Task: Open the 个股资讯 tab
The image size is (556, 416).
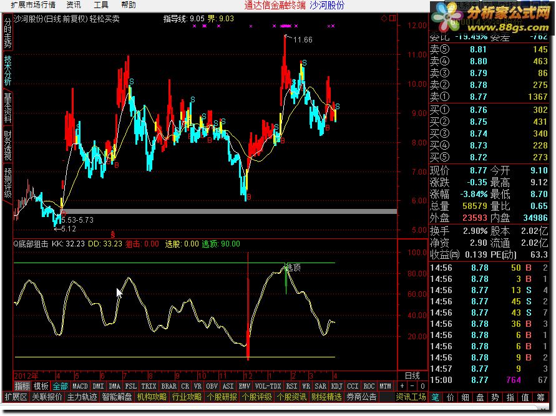Action: click(x=291, y=397)
